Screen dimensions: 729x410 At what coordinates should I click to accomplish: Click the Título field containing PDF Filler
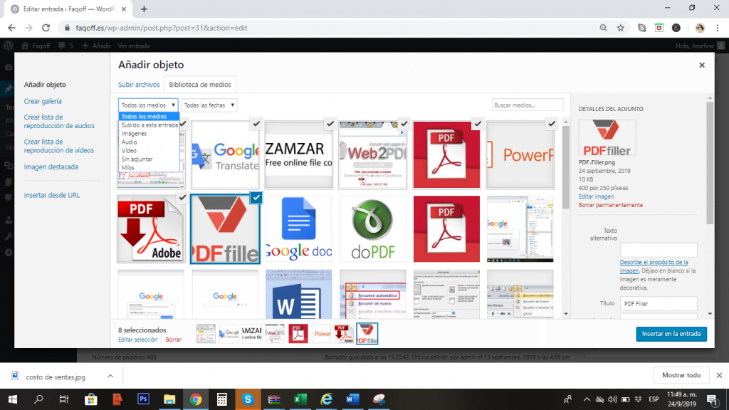[x=659, y=303]
